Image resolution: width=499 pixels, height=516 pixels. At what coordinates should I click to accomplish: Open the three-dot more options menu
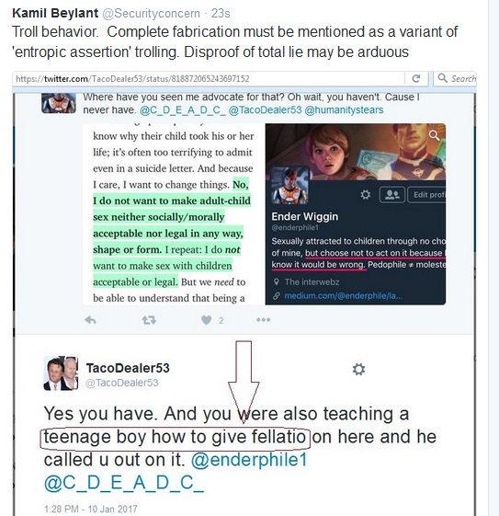(x=264, y=319)
